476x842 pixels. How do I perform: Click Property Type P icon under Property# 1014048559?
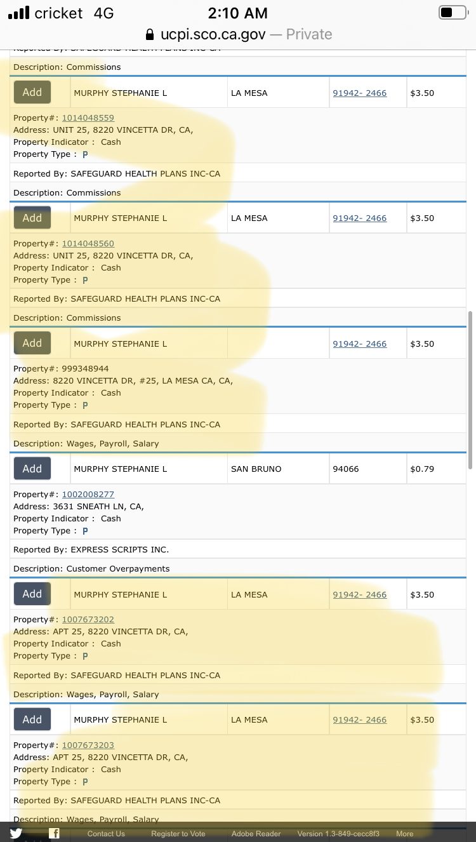click(85, 154)
